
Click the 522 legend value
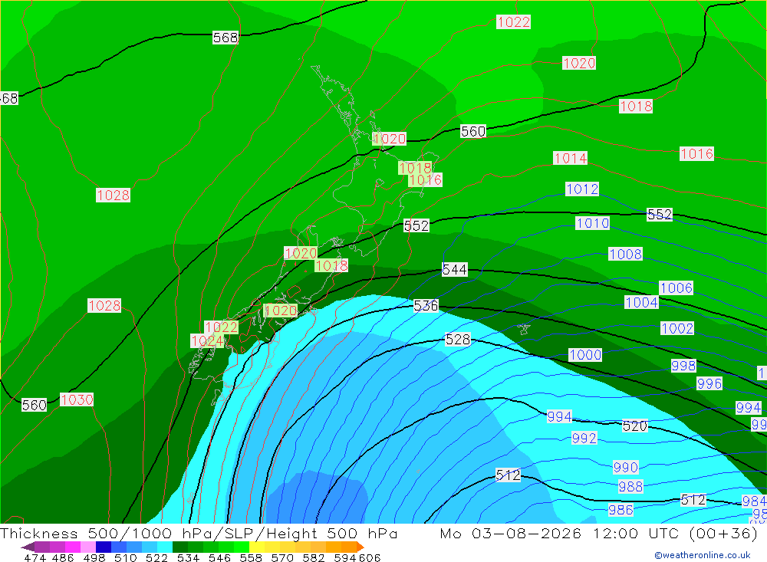[x=156, y=557]
